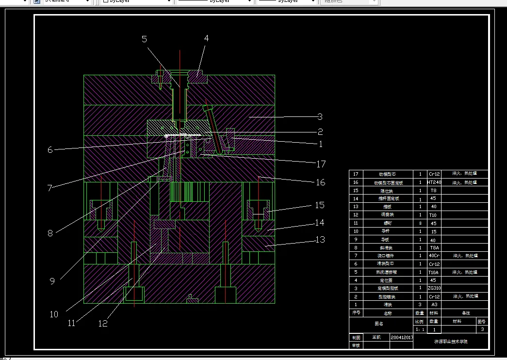Click part name 热流道喷嘴 in table row 5
This screenshot has width=507, height=360.
[386, 272]
